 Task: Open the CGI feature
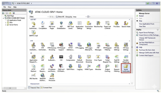pos(61,58)
